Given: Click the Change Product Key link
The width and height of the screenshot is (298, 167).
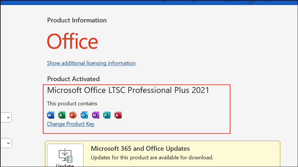Looking at the screenshot, I should [71, 124].
